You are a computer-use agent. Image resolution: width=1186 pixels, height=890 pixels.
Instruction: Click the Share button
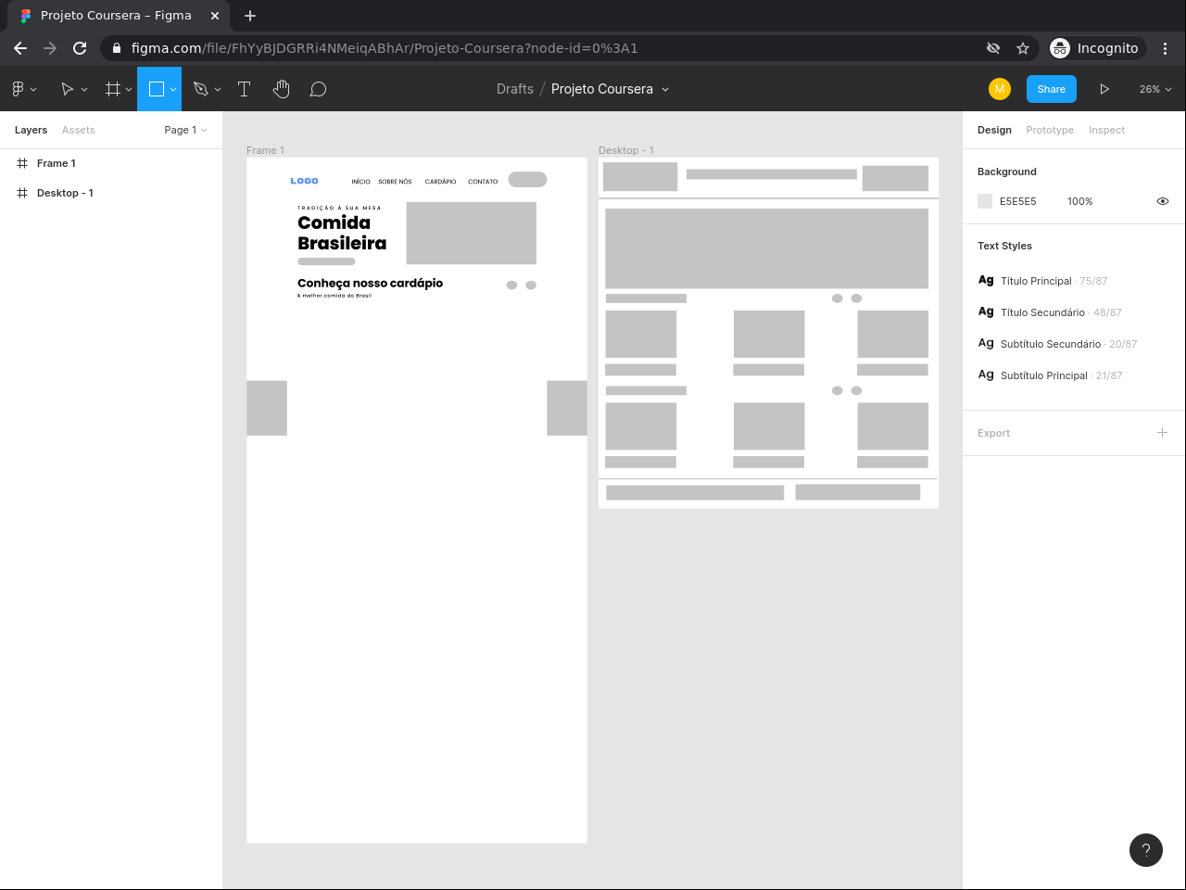coord(1052,89)
